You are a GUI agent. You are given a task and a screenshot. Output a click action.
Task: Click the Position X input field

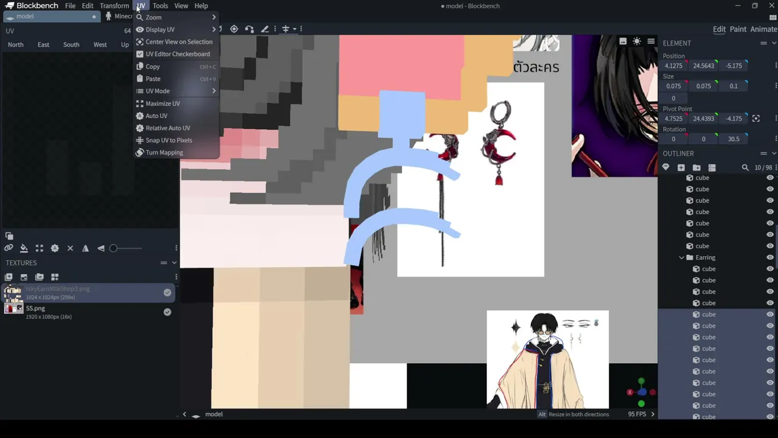point(673,66)
